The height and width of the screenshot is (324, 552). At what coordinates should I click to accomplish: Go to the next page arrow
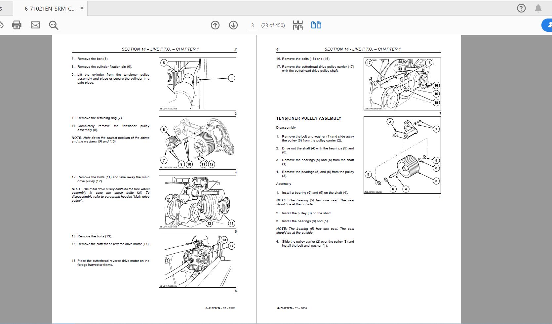(233, 25)
